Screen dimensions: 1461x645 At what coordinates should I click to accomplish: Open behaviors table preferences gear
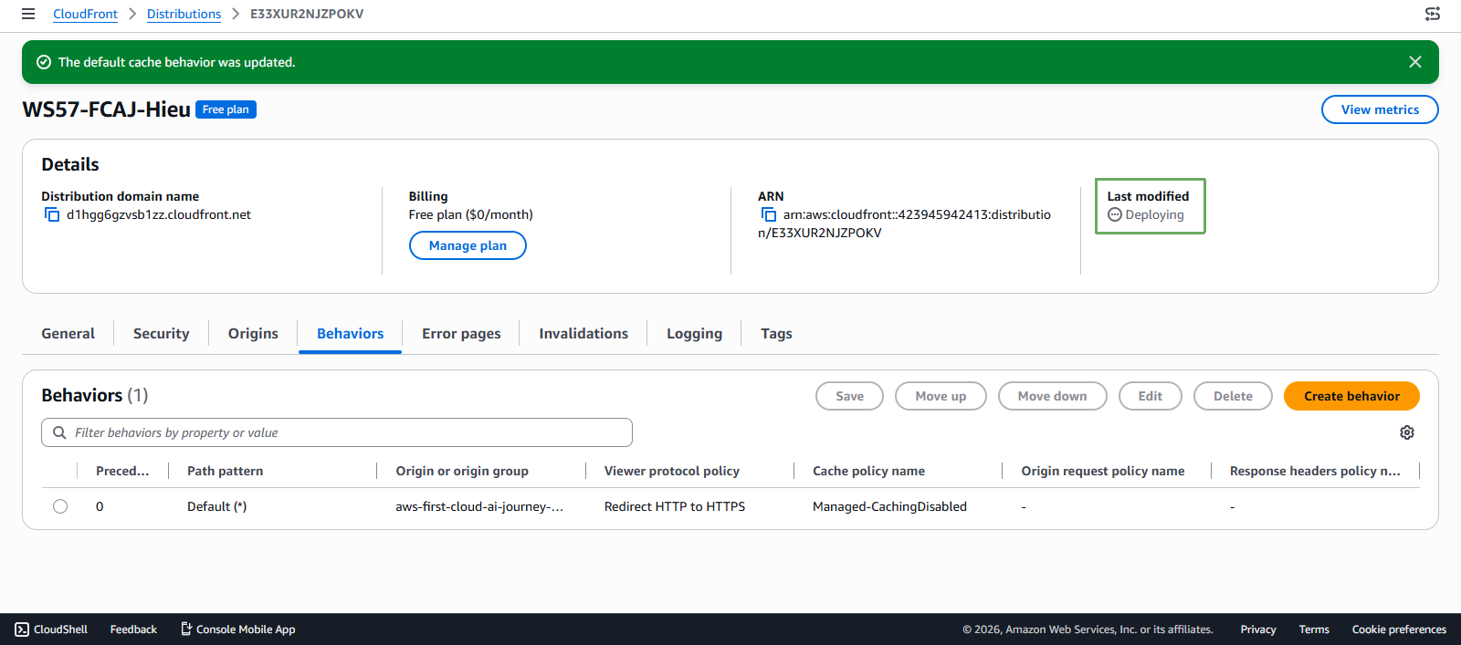click(x=1407, y=432)
